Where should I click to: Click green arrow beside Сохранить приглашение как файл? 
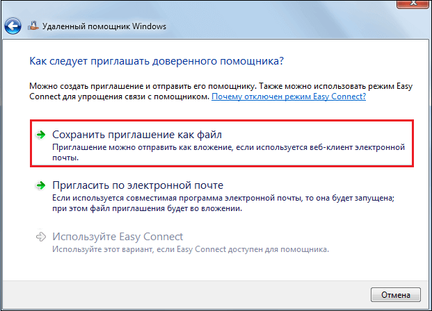pos(41,135)
